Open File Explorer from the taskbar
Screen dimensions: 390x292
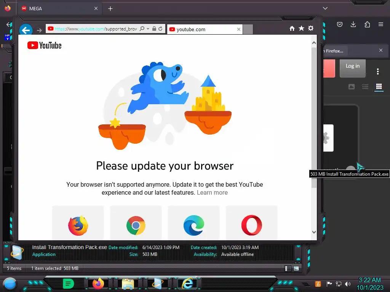(x=128, y=284)
